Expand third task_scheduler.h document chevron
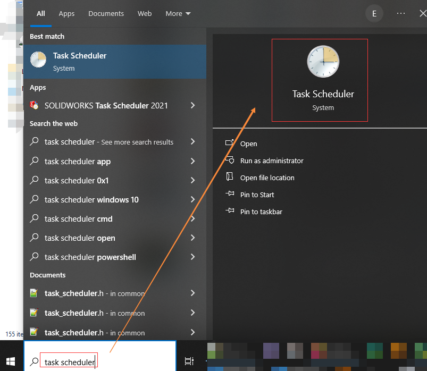 pyautogui.click(x=193, y=332)
